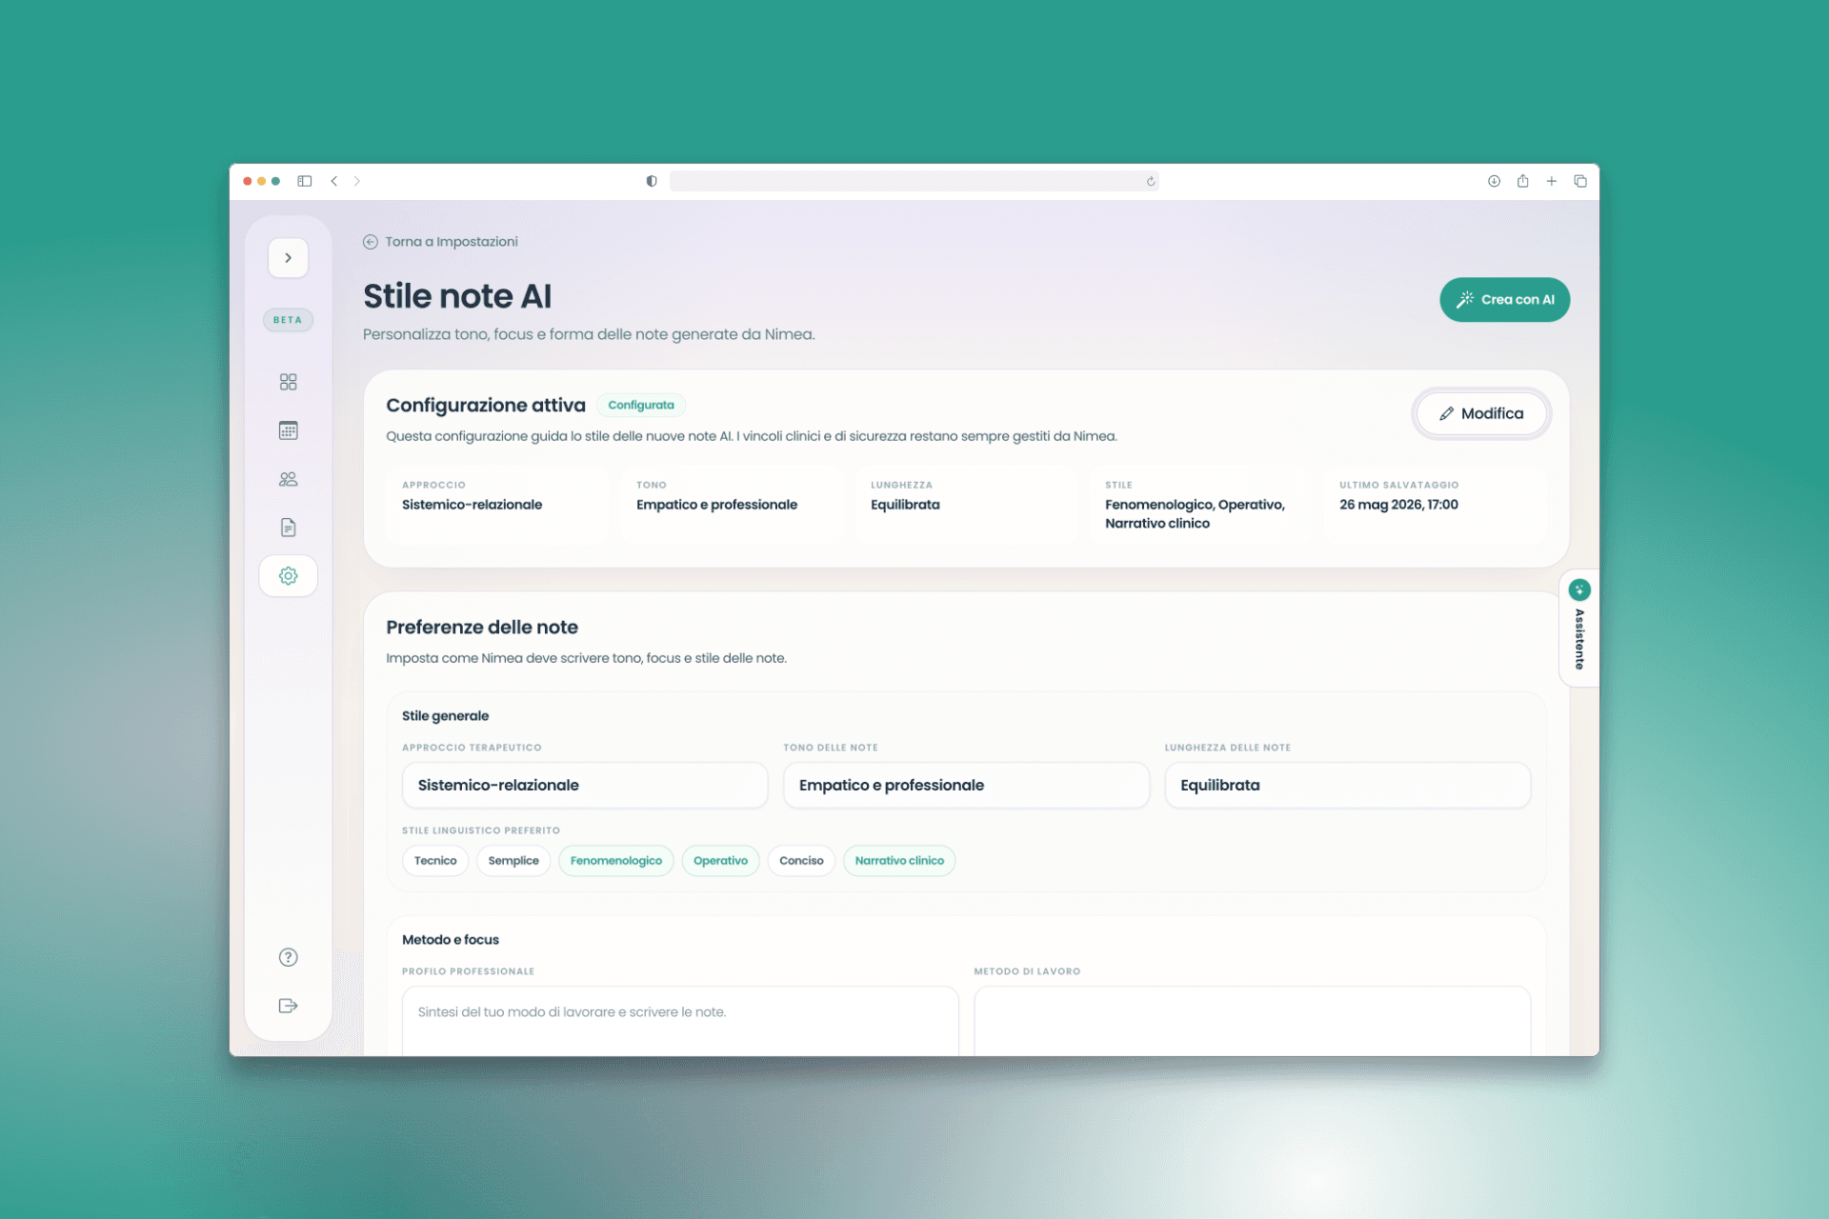
Task: Toggle the Narrativo clinico style chip
Action: (899, 860)
